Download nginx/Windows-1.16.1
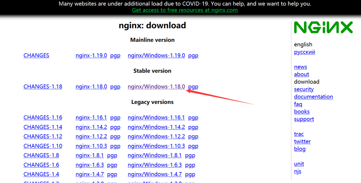This screenshot has width=361, height=183. tap(156, 117)
